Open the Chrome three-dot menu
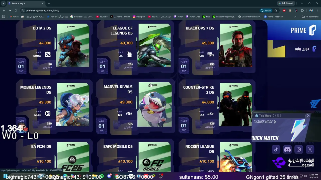321x180 pixels. (317, 10)
